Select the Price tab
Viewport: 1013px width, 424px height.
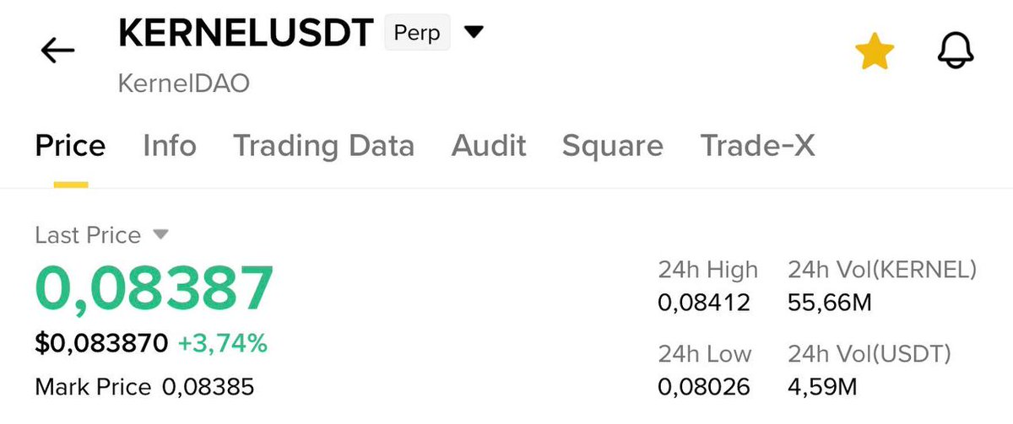tap(70, 146)
